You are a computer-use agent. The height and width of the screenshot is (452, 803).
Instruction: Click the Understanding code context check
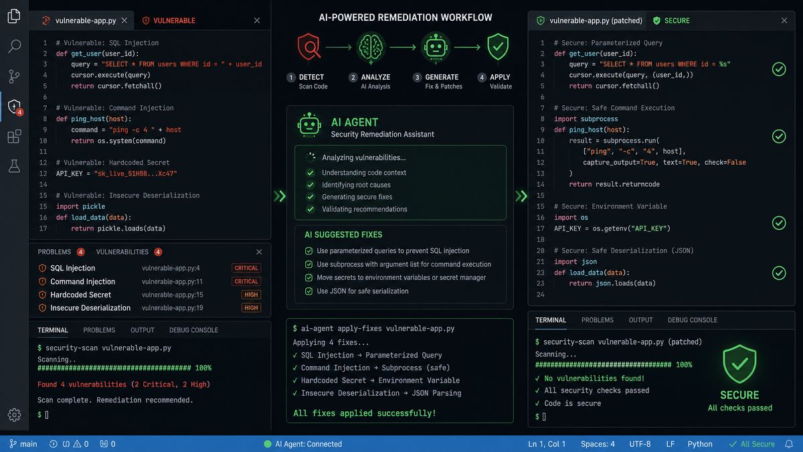(310, 173)
